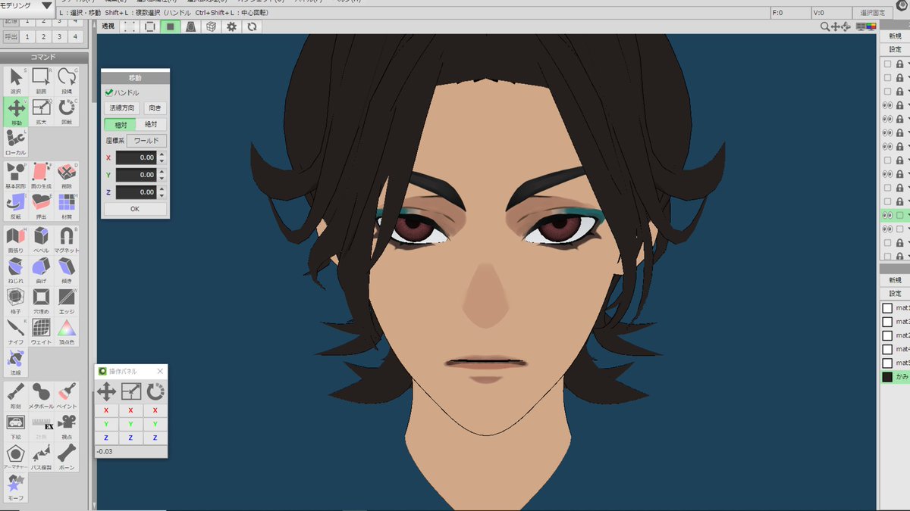910x511 pixels.
Task: Recall stored view 呼出 slot 4
Action: point(75,37)
